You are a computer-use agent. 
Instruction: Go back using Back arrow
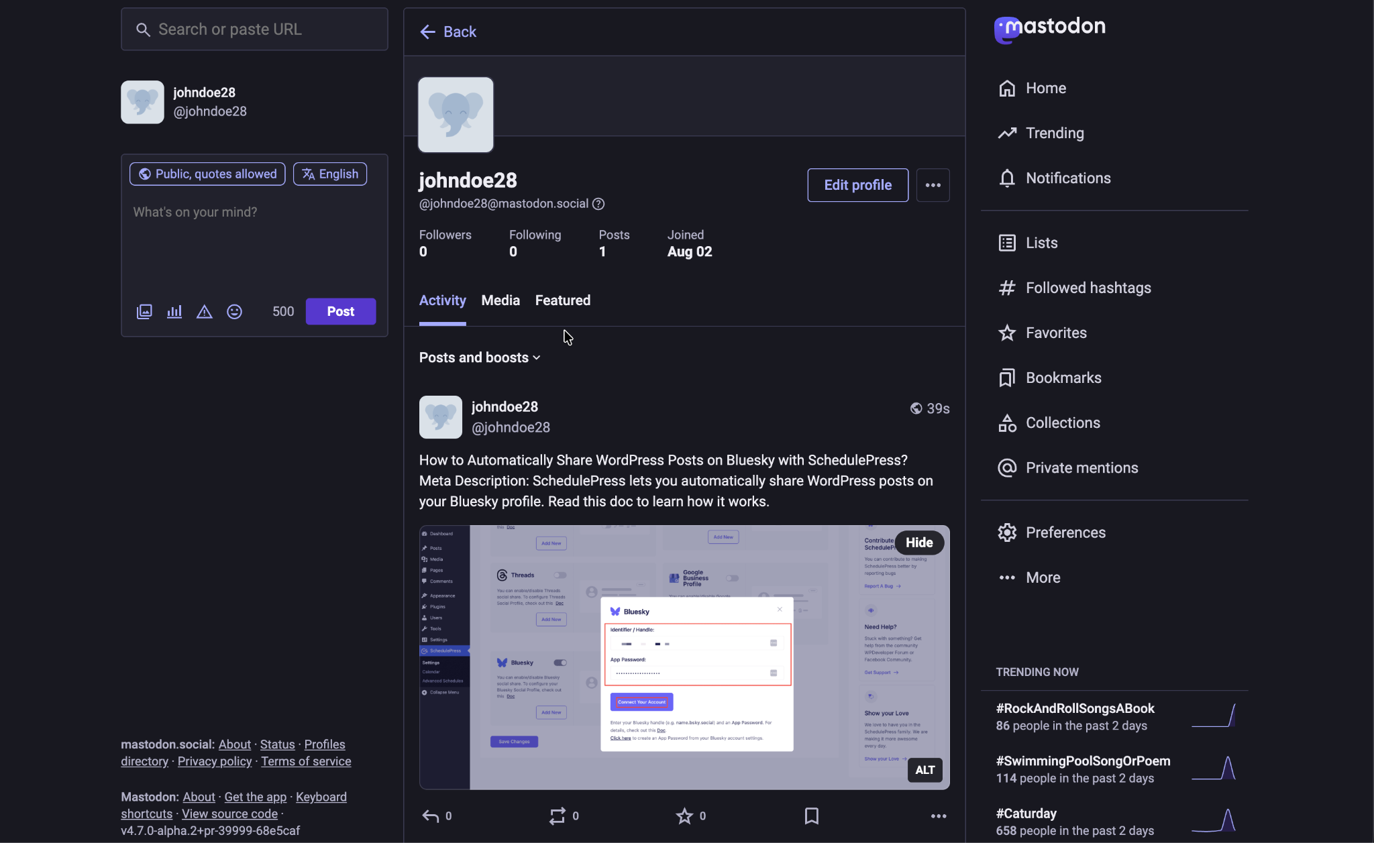click(x=448, y=32)
